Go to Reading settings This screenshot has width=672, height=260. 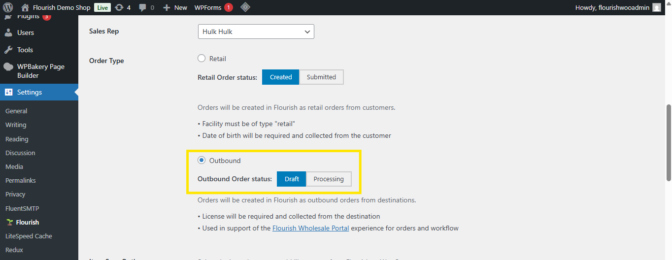coord(17,139)
